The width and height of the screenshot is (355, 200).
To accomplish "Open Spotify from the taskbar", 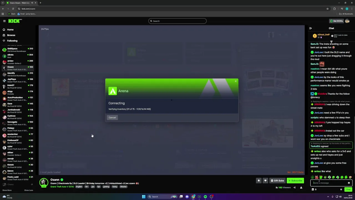I will [205, 197].
